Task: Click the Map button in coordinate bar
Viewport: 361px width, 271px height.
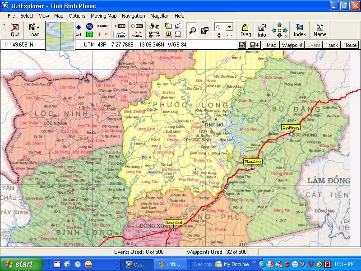Action: pos(271,45)
